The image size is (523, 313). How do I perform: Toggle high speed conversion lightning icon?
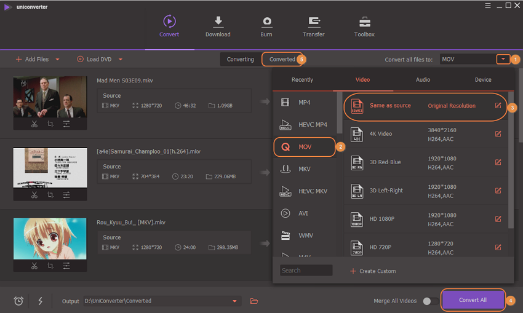click(41, 301)
